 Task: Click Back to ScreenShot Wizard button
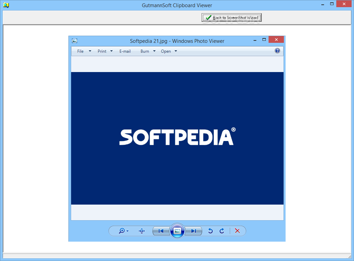point(231,18)
